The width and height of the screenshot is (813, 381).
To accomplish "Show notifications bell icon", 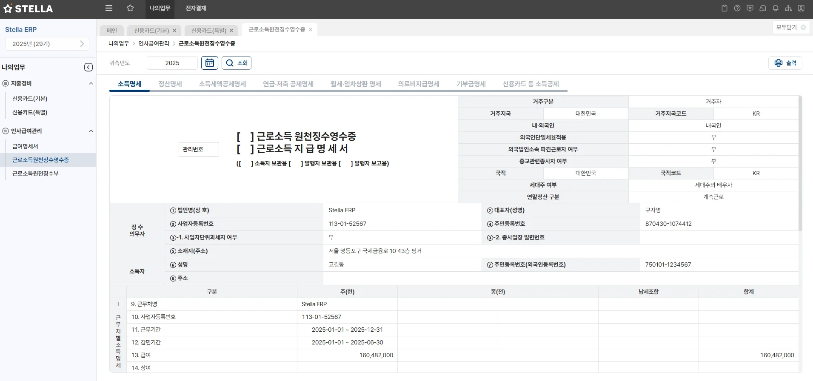I will click(x=776, y=8).
